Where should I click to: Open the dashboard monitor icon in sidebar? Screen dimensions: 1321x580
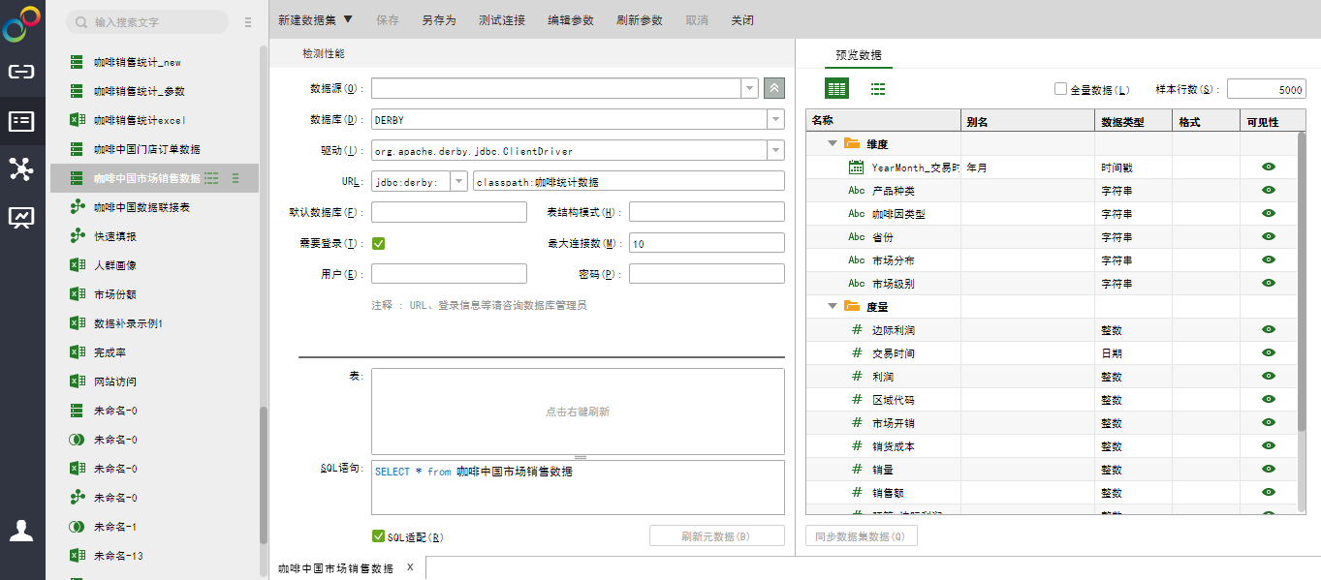(21, 217)
